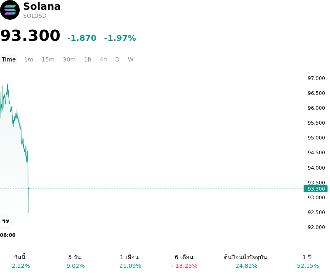Open the TradingView logo badge
Image resolution: width=330 pixels, height=274 pixels.
coord(5,221)
